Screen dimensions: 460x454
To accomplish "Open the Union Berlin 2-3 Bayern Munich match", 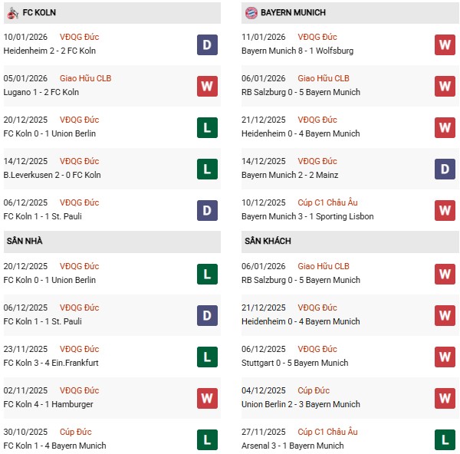I will tap(301, 404).
